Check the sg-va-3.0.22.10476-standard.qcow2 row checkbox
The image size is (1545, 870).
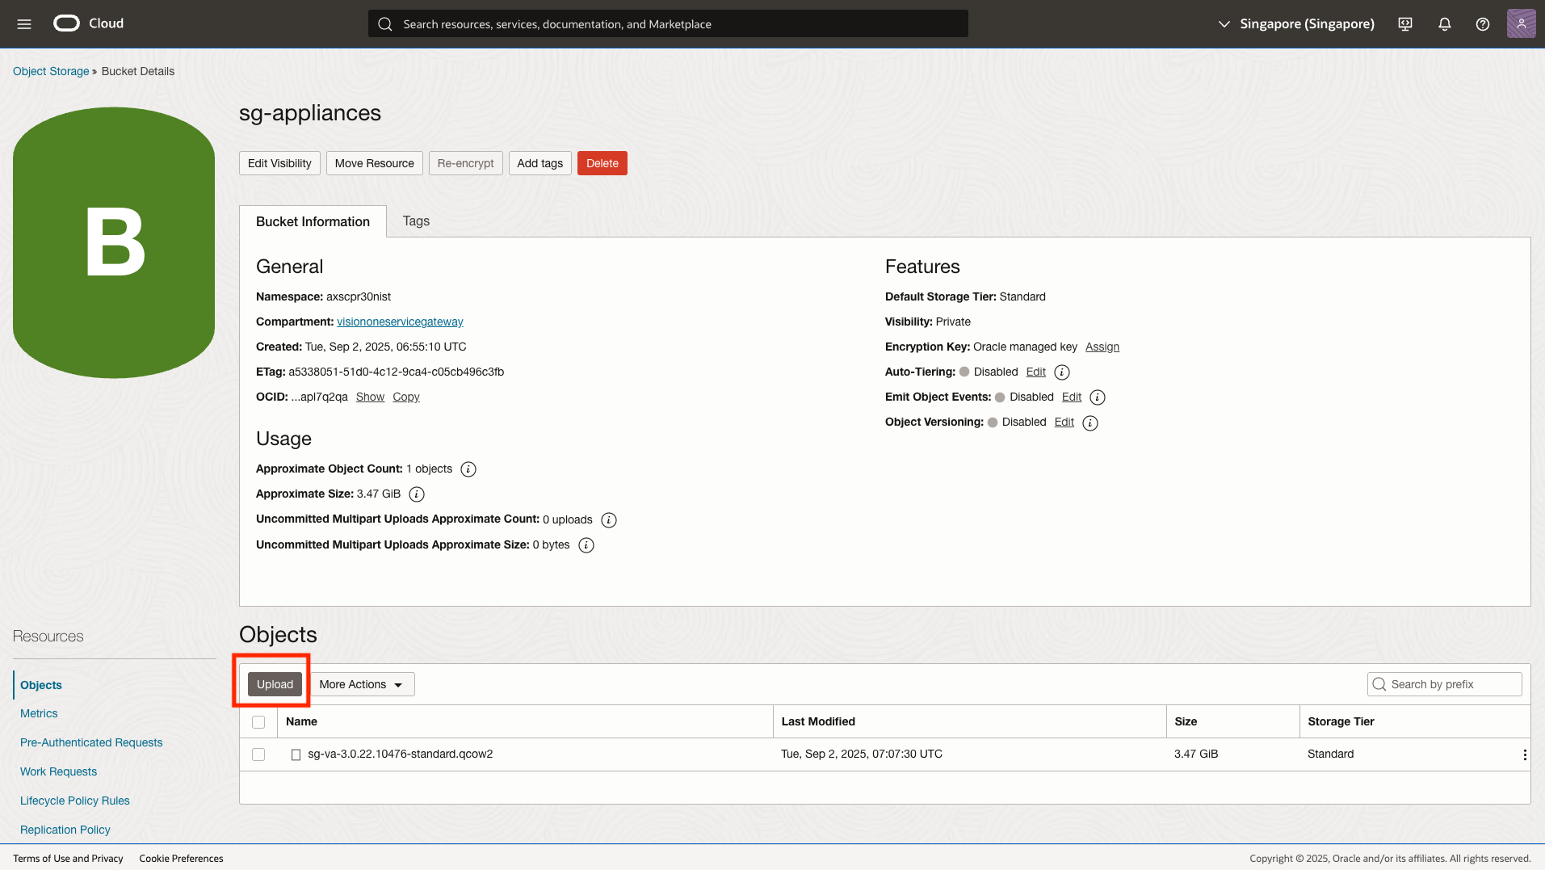point(258,754)
